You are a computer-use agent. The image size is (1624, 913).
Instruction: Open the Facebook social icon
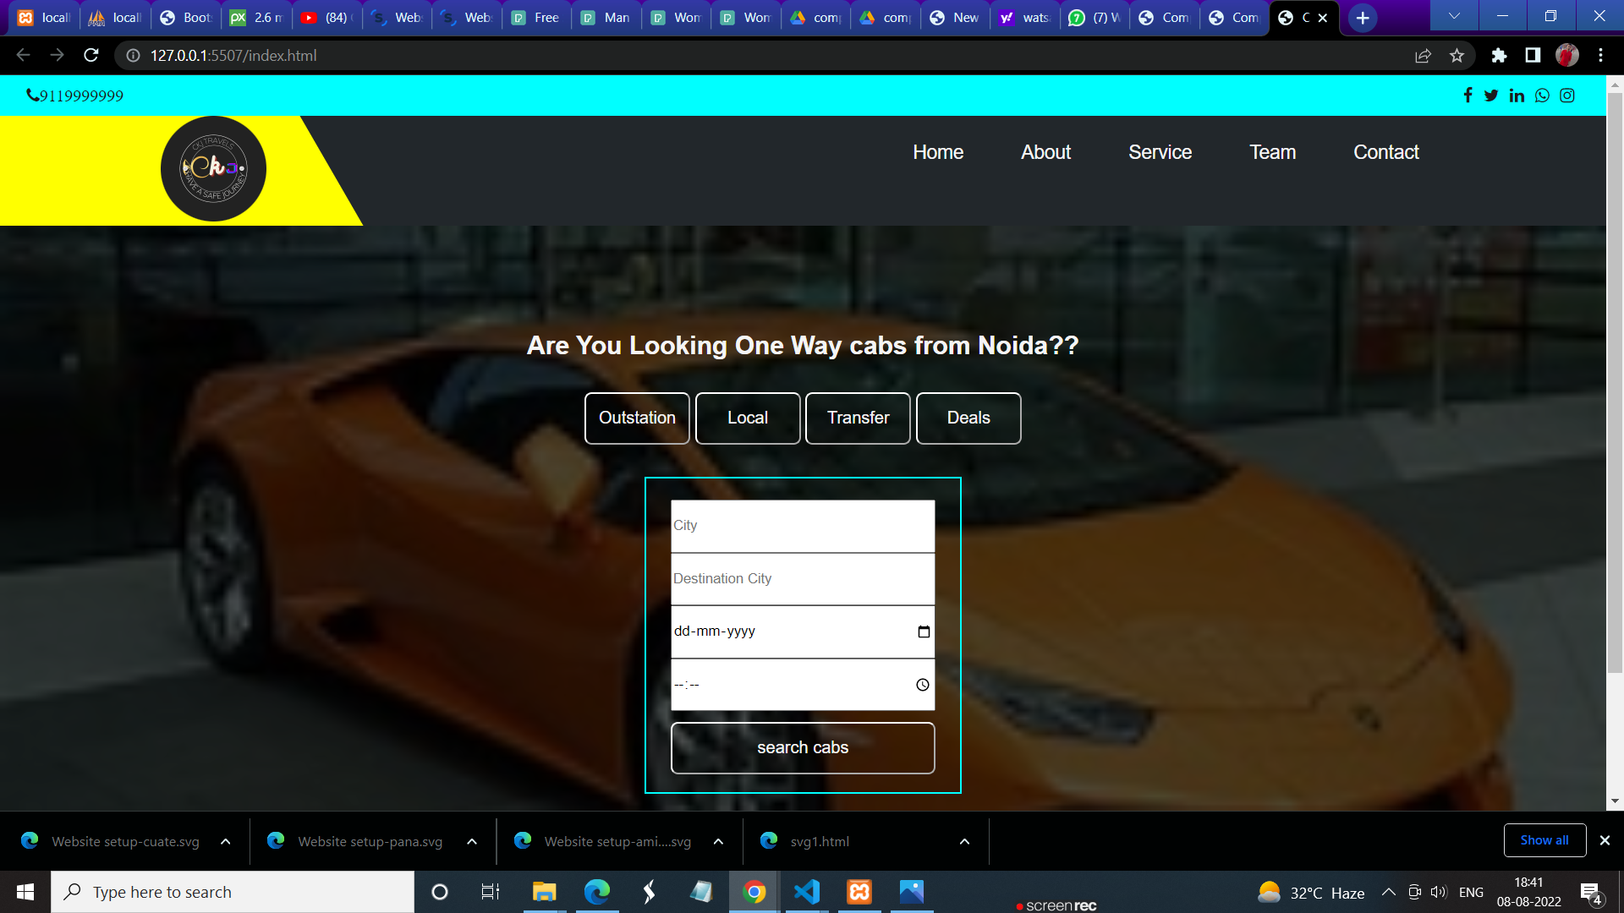(x=1468, y=96)
